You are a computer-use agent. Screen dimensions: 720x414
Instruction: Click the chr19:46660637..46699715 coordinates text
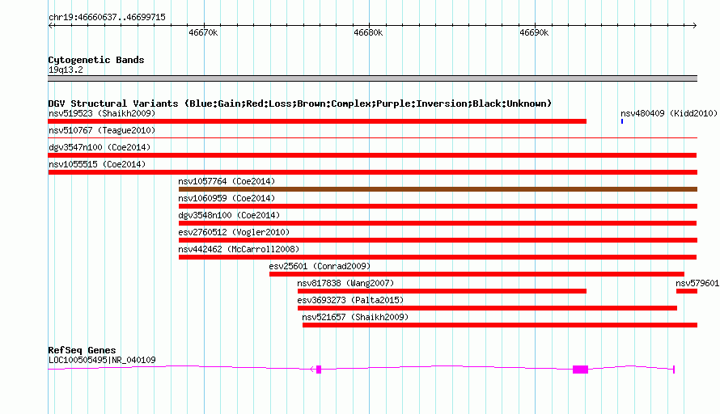(x=107, y=18)
